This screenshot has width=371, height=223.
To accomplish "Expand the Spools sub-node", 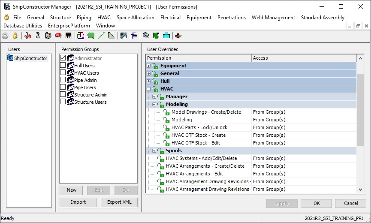I will (x=154, y=151).
